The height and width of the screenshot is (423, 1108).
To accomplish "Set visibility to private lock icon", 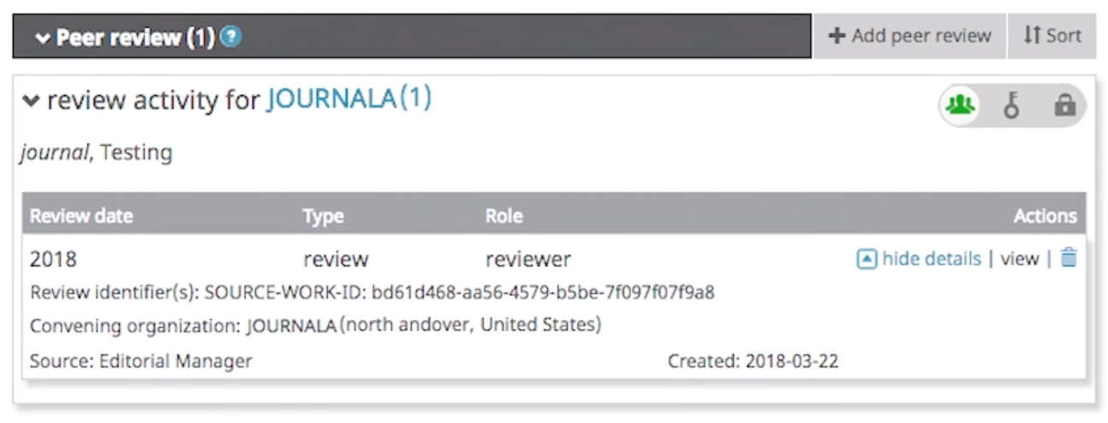I will click(x=1064, y=106).
